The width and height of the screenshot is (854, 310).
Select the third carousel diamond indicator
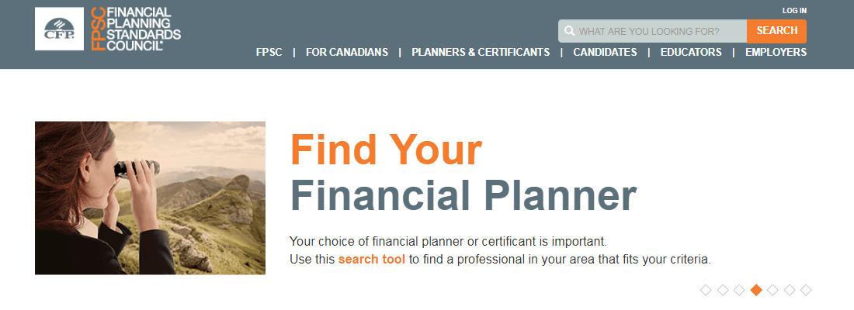(739, 290)
